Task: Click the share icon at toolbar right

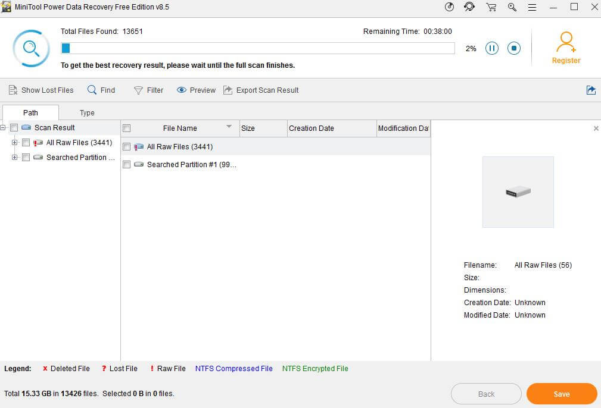Action: point(591,90)
